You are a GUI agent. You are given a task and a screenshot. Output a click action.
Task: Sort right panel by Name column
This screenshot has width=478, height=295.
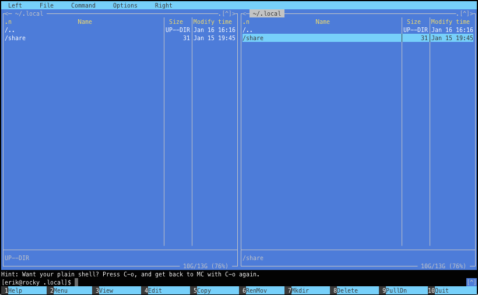coord(322,22)
